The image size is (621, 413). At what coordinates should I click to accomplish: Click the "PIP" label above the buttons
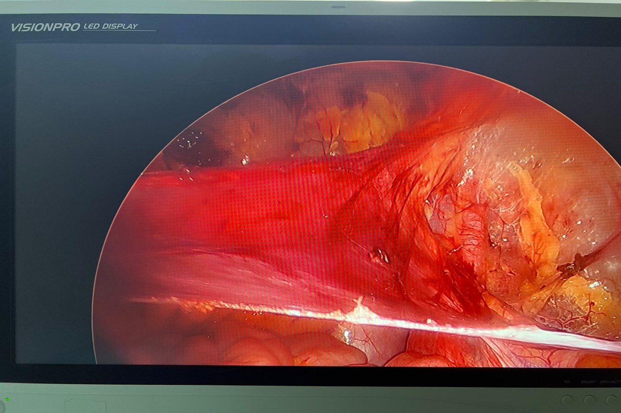click(567, 382)
